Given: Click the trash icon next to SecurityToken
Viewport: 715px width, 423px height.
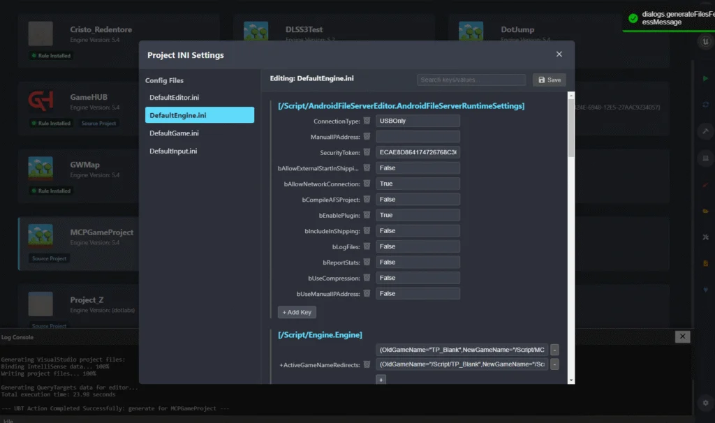Looking at the screenshot, I should [x=367, y=152].
